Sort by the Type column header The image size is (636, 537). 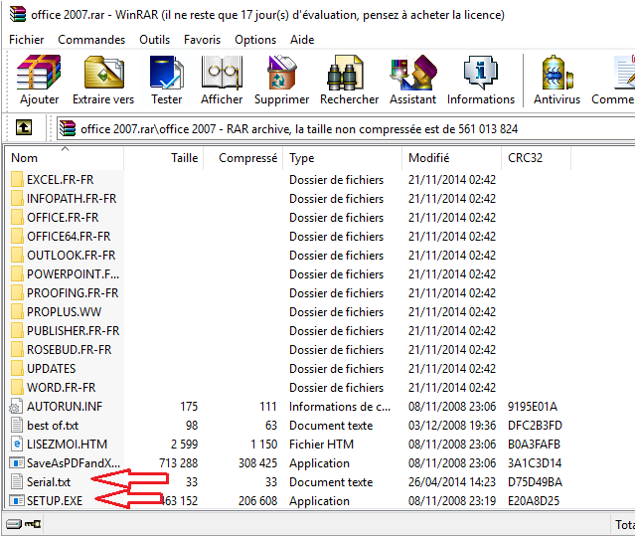point(342,158)
